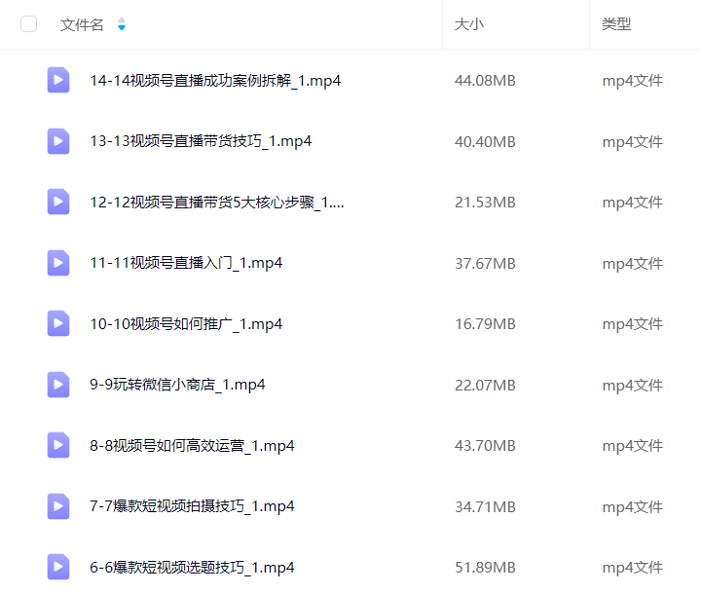The height and width of the screenshot is (593, 701).
Task: Click the 22.07MB size value
Action: click(485, 385)
